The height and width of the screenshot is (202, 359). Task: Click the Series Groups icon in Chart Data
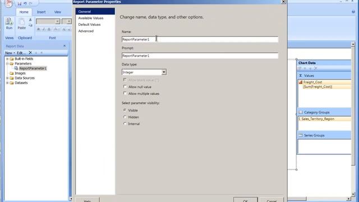301,135
